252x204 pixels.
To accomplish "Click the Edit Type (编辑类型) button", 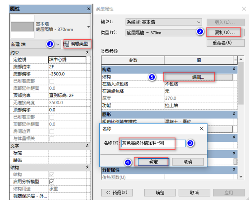I will [77, 44].
